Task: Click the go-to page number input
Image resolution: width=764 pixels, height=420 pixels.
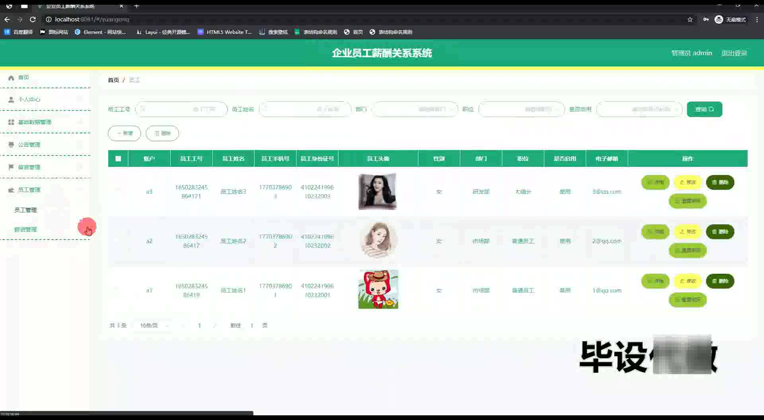Action: pyautogui.click(x=252, y=326)
